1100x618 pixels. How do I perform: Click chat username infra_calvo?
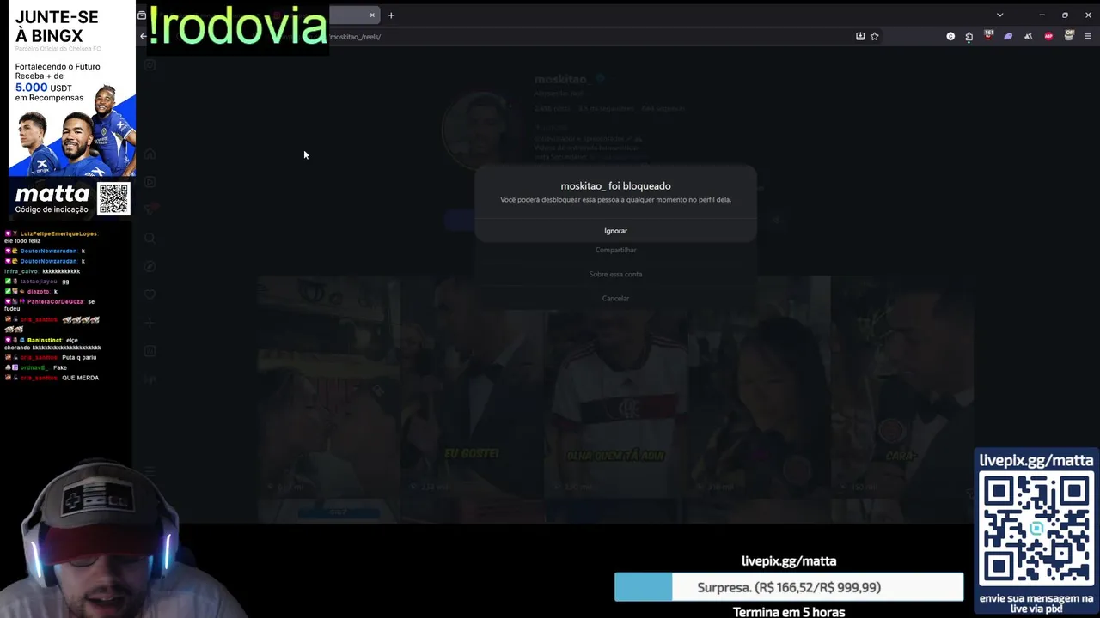pos(21,271)
